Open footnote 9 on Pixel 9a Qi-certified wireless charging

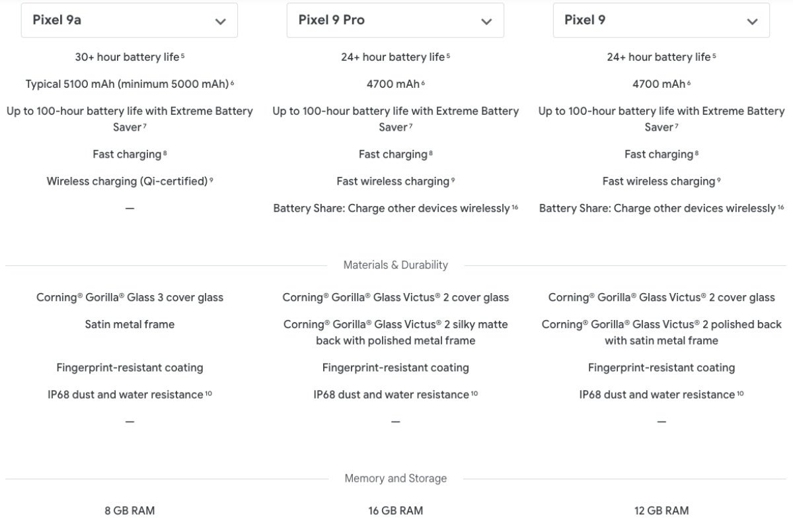pos(211,180)
